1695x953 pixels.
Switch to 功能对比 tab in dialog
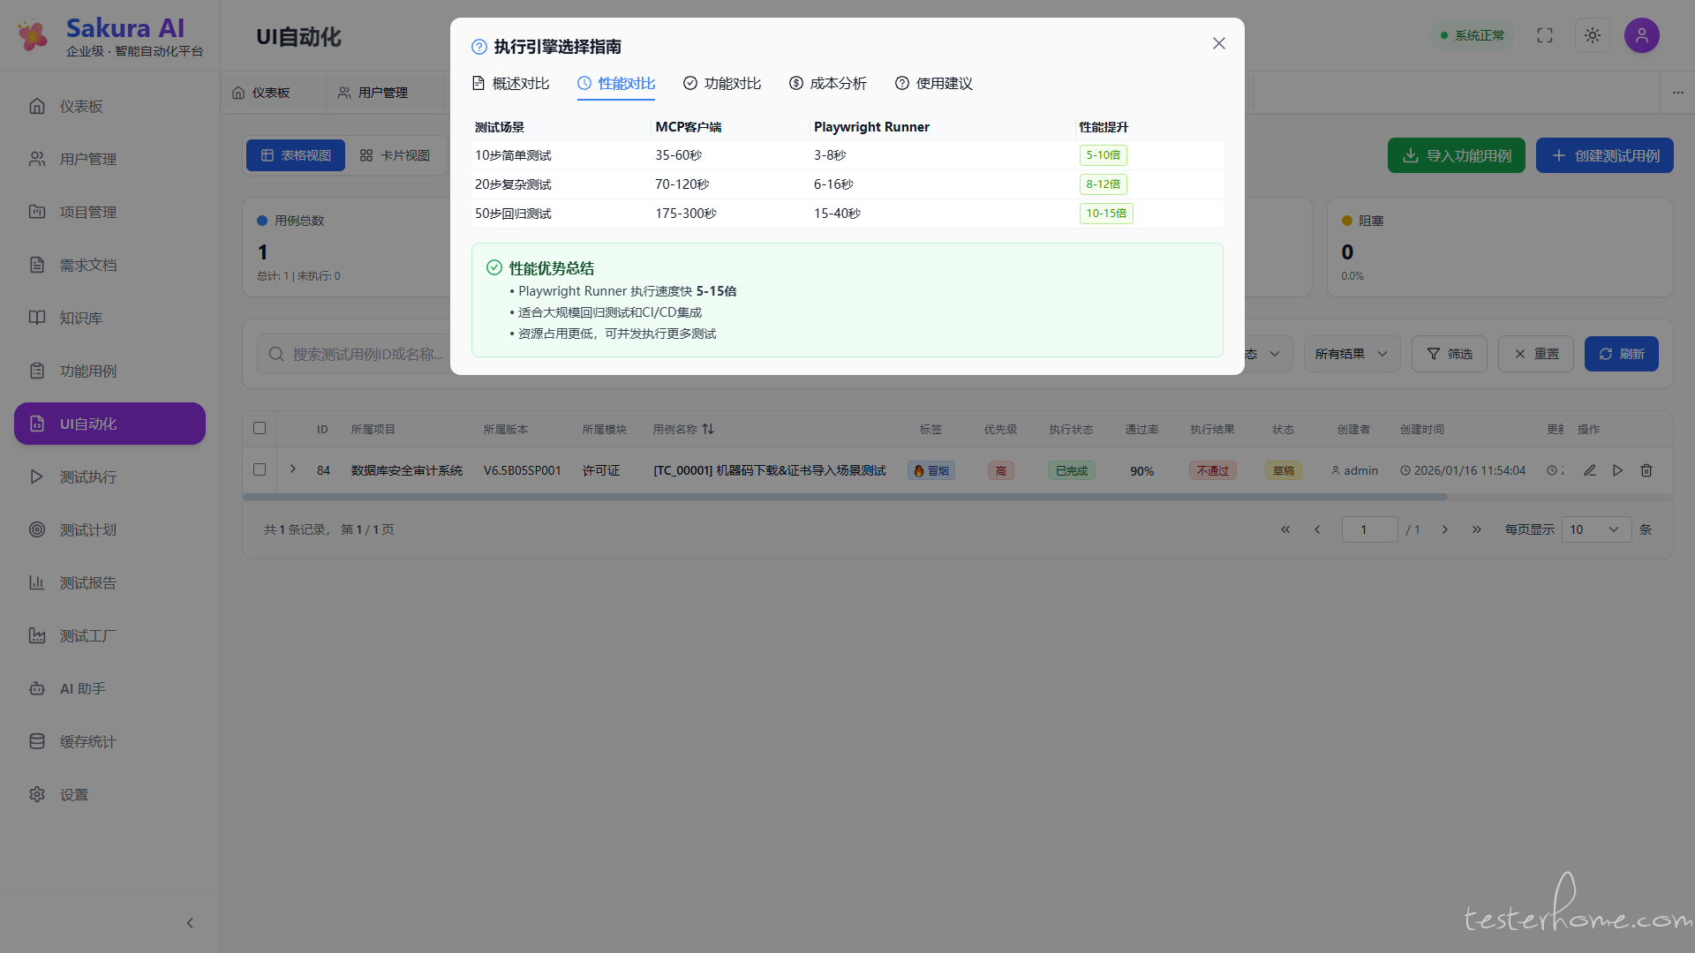click(721, 83)
